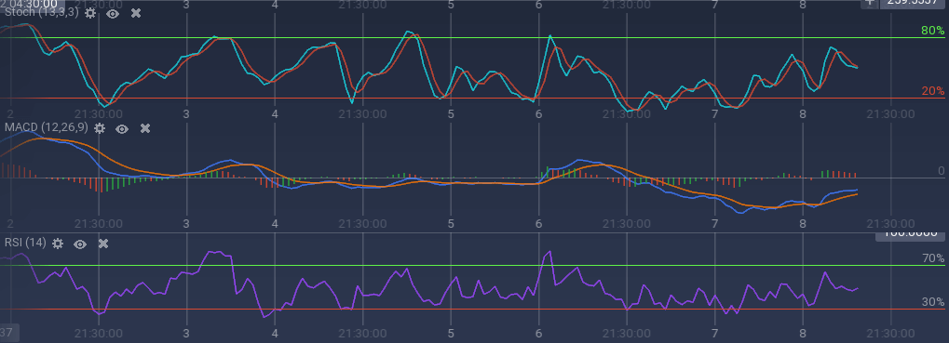
Task: Toggle MACD indicator visibility eye
Action: (x=122, y=128)
